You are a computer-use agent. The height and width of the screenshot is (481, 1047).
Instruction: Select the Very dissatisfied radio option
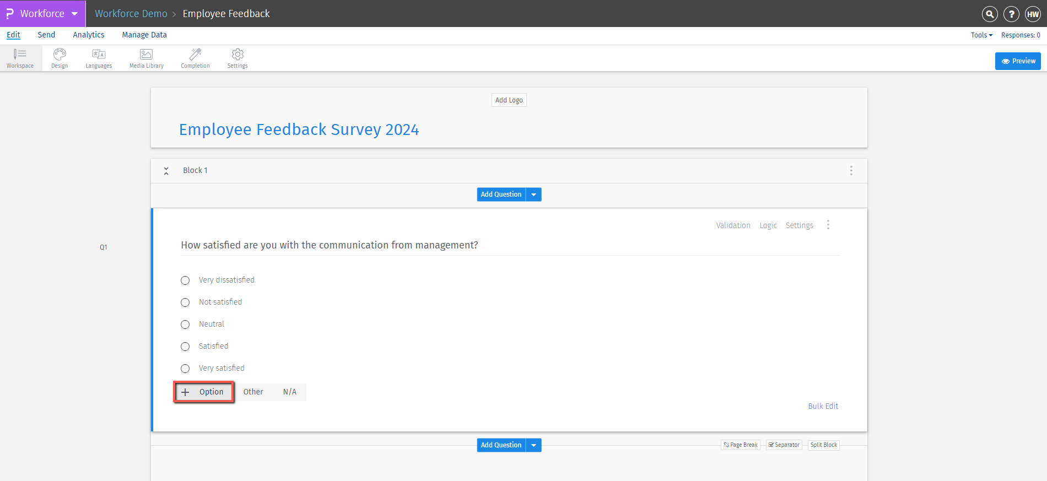pyautogui.click(x=185, y=280)
